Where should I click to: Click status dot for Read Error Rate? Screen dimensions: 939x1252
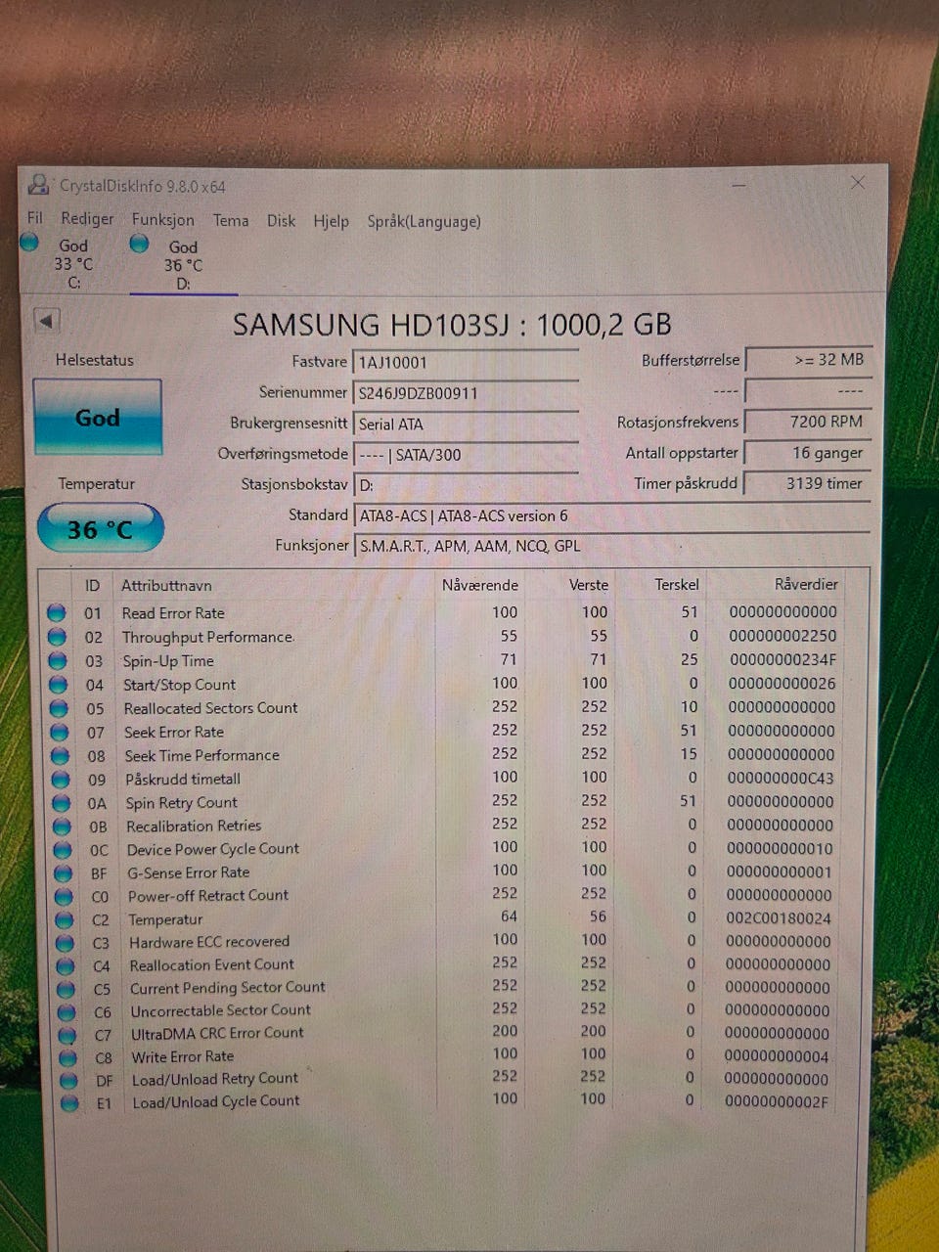click(x=57, y=612)
